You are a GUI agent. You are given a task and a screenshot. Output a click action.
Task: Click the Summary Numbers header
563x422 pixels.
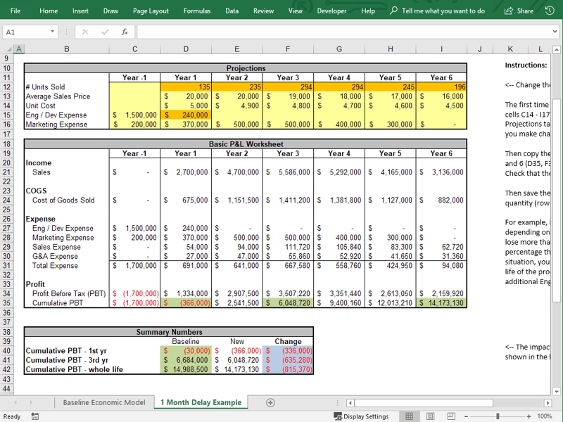coord(169,332)
